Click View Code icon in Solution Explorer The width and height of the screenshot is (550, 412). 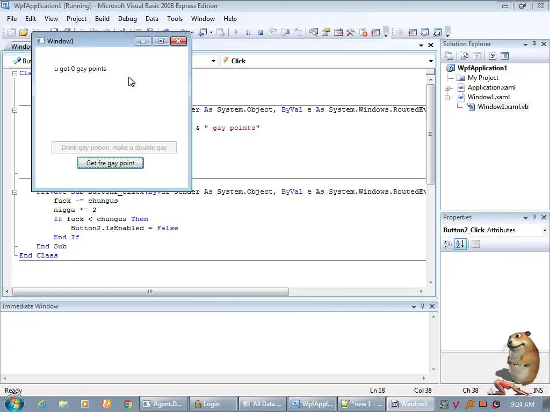point(493,56)
